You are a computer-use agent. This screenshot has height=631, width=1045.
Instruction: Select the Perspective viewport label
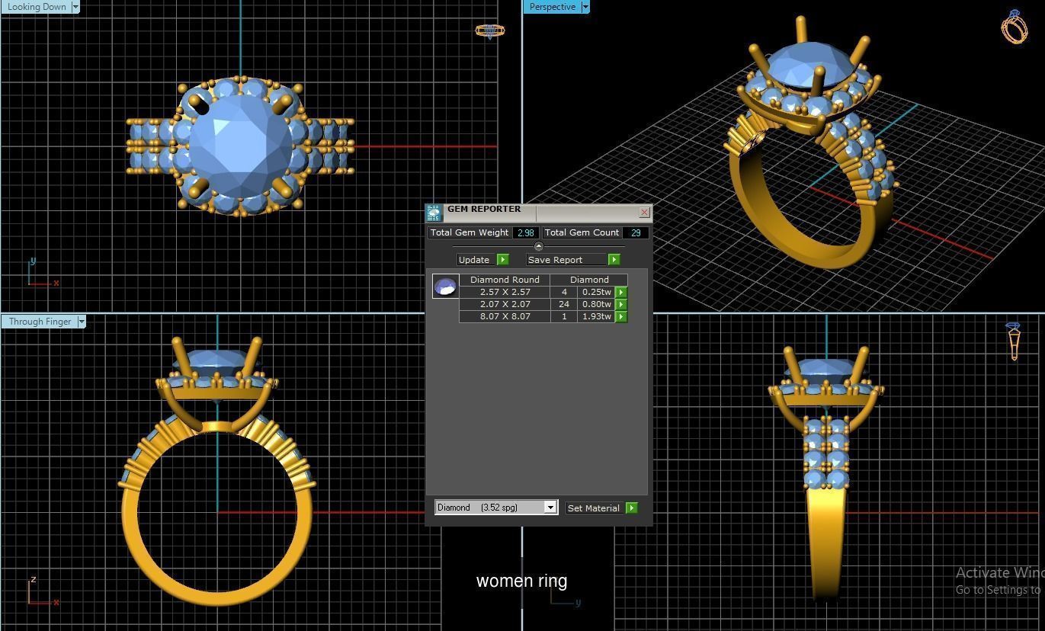(553, 7)
